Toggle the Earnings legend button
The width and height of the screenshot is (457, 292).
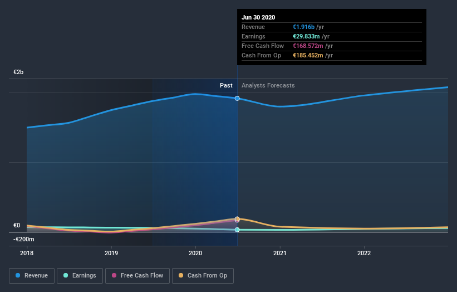point(80,276)
